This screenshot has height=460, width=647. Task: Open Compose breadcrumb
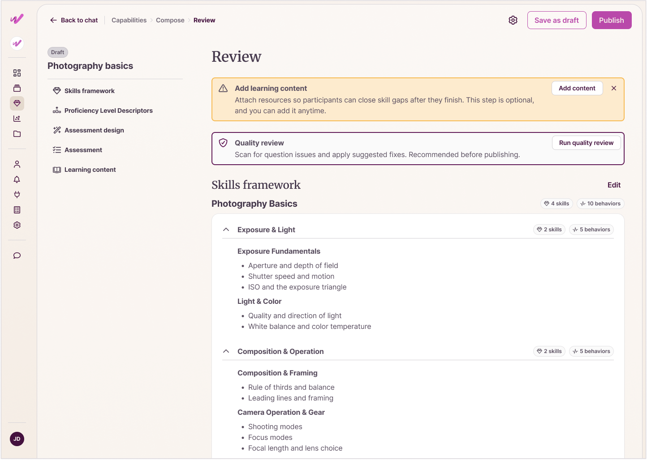170,20
